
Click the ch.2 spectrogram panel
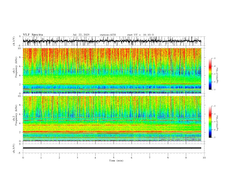[x=112, y=119]
